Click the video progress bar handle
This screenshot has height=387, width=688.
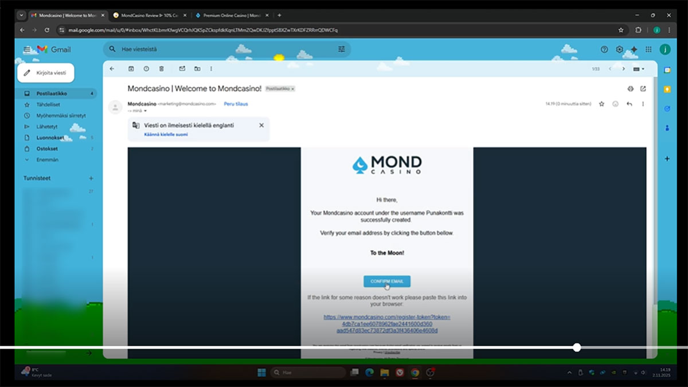coord(577,347)
